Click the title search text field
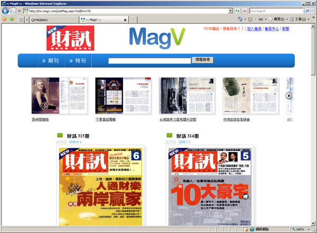317x233 pixels. pyautogui.click(x=150, y=60)
